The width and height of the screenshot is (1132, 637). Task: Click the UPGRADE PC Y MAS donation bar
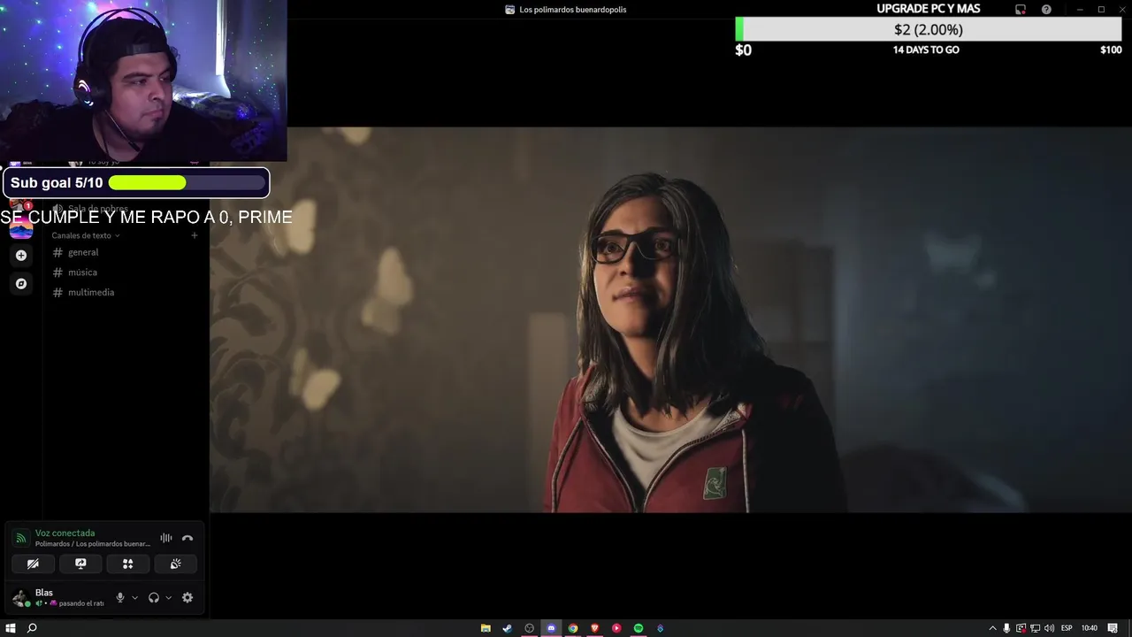929,29
